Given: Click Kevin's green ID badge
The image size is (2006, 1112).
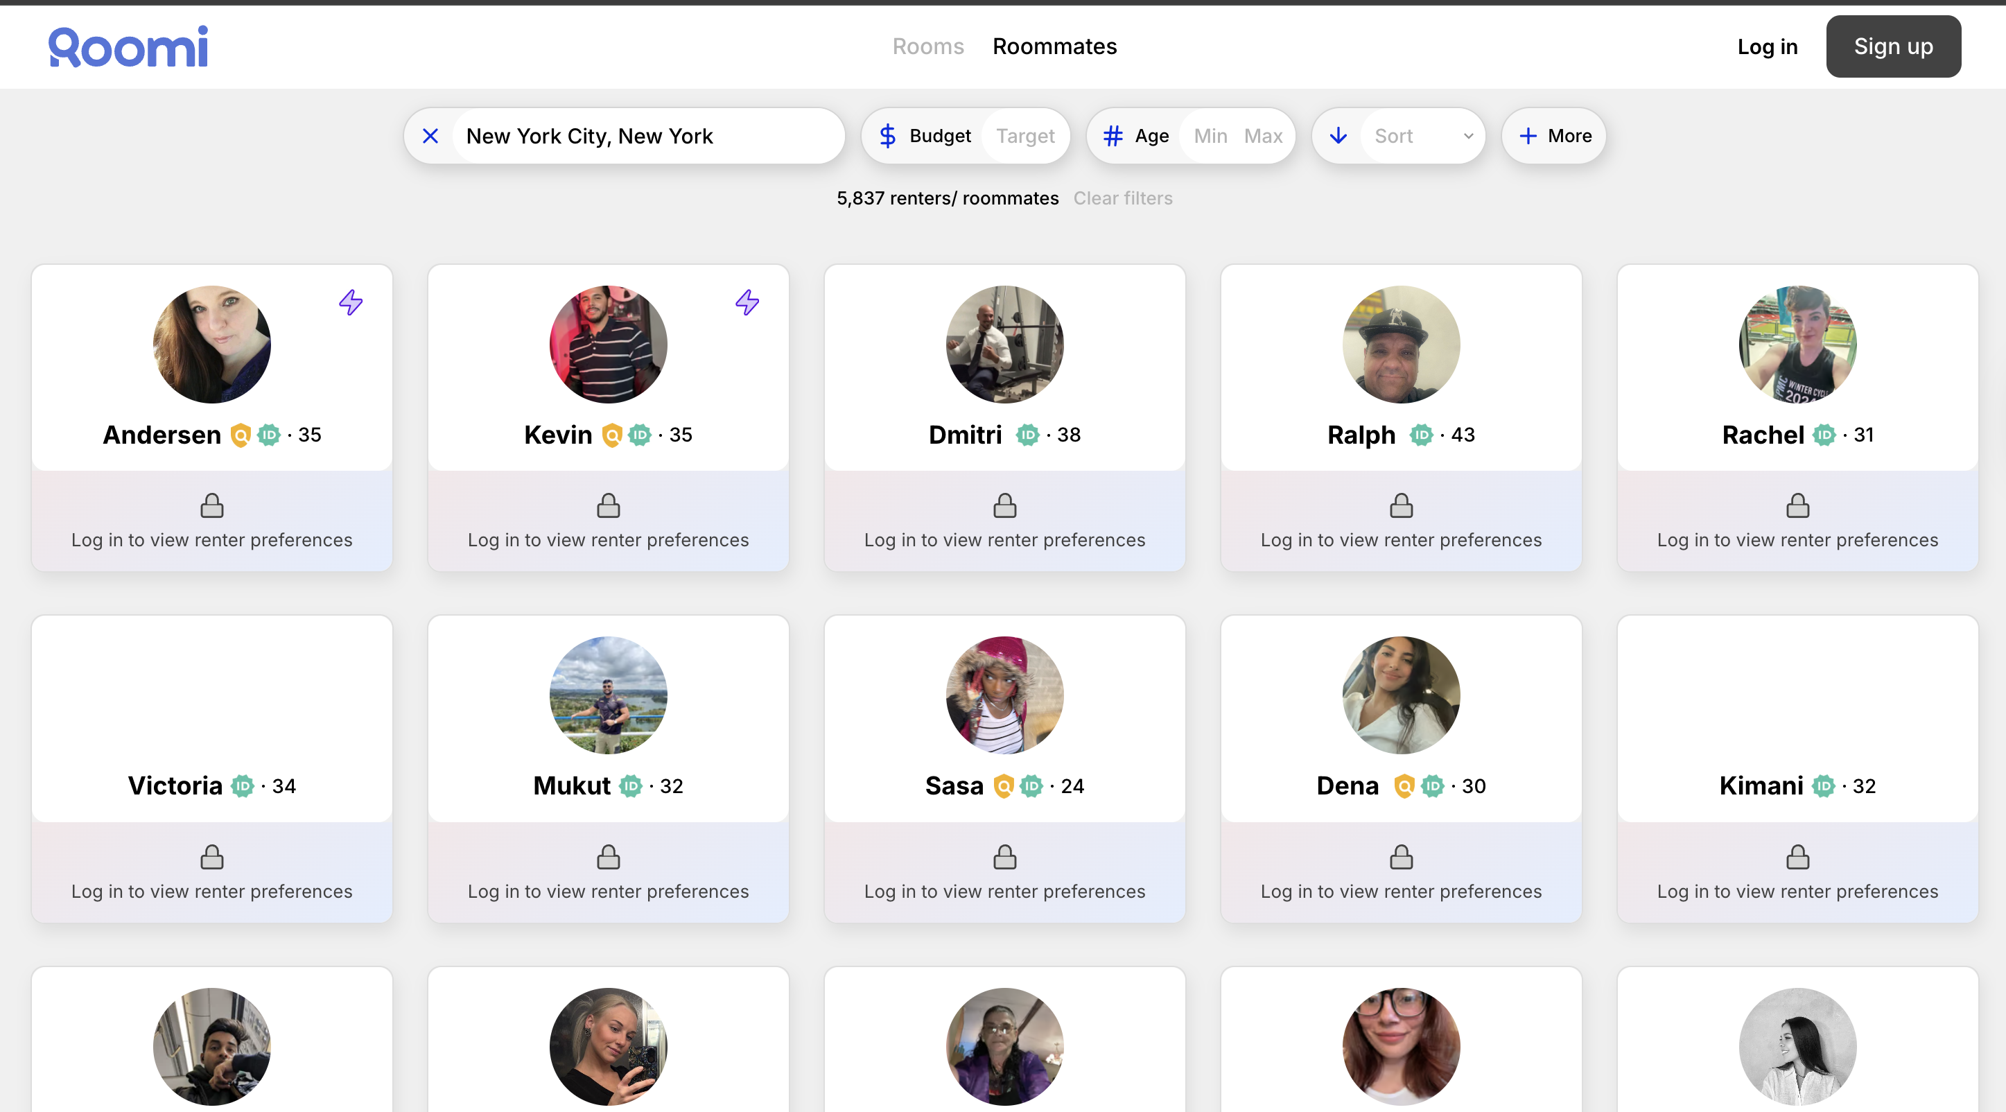Looking at the screenshot, I should pos(640,435).
